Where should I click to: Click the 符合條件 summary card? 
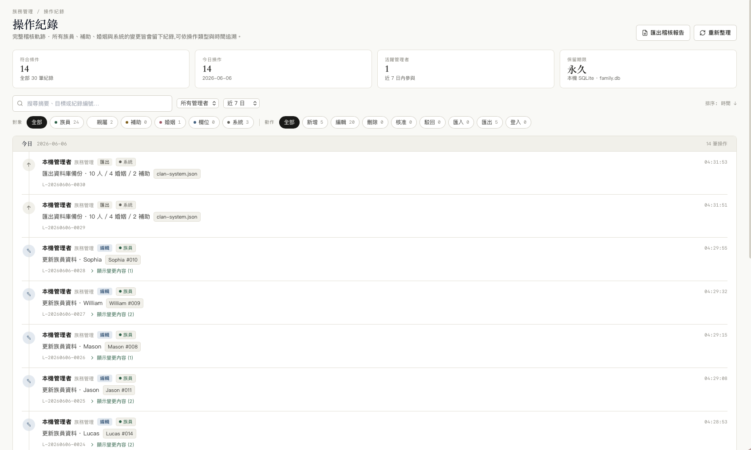click(101, 69)
